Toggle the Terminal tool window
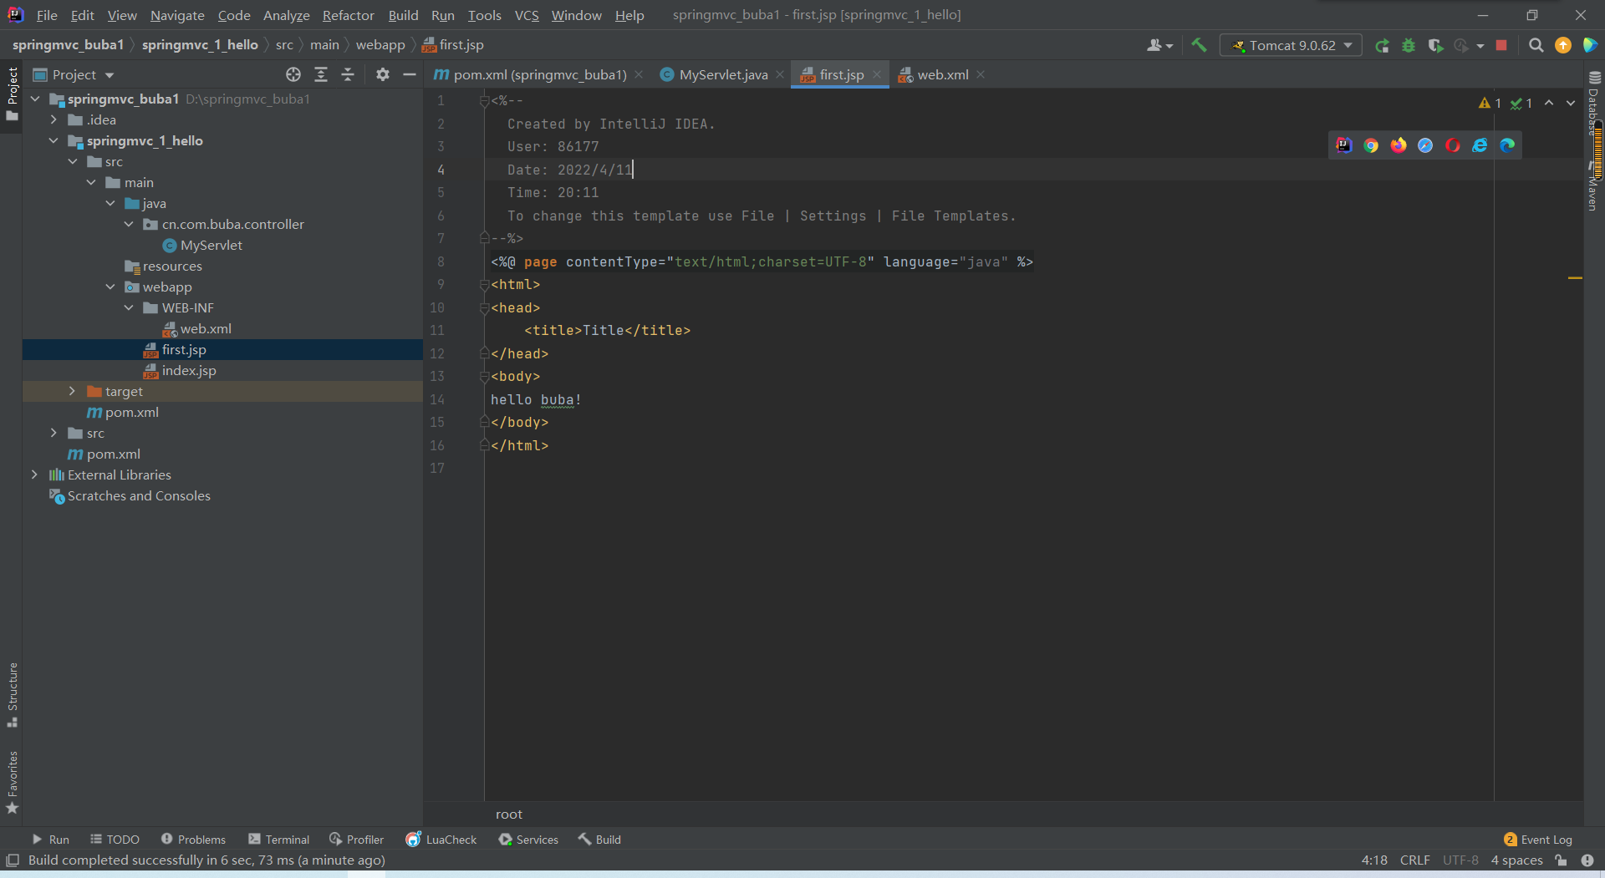1605x878 pixels. pos(278,839)
